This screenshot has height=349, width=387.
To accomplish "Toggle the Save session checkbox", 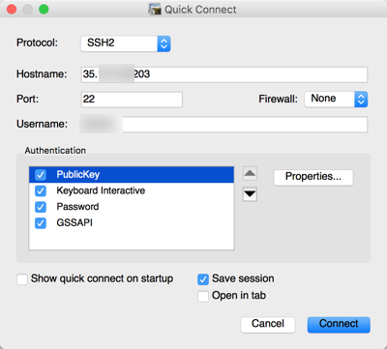I will [x=203, y=279].
